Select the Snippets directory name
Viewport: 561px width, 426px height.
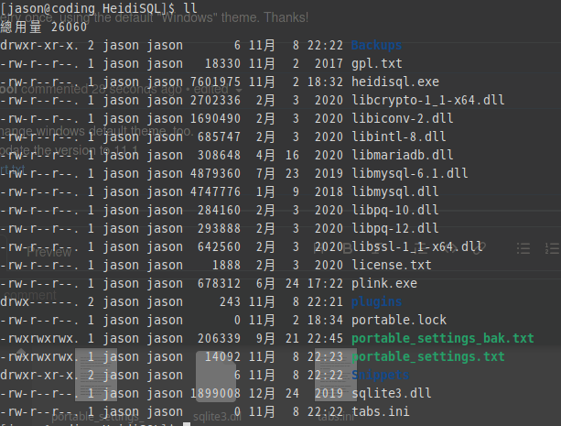tap(381, 375)
